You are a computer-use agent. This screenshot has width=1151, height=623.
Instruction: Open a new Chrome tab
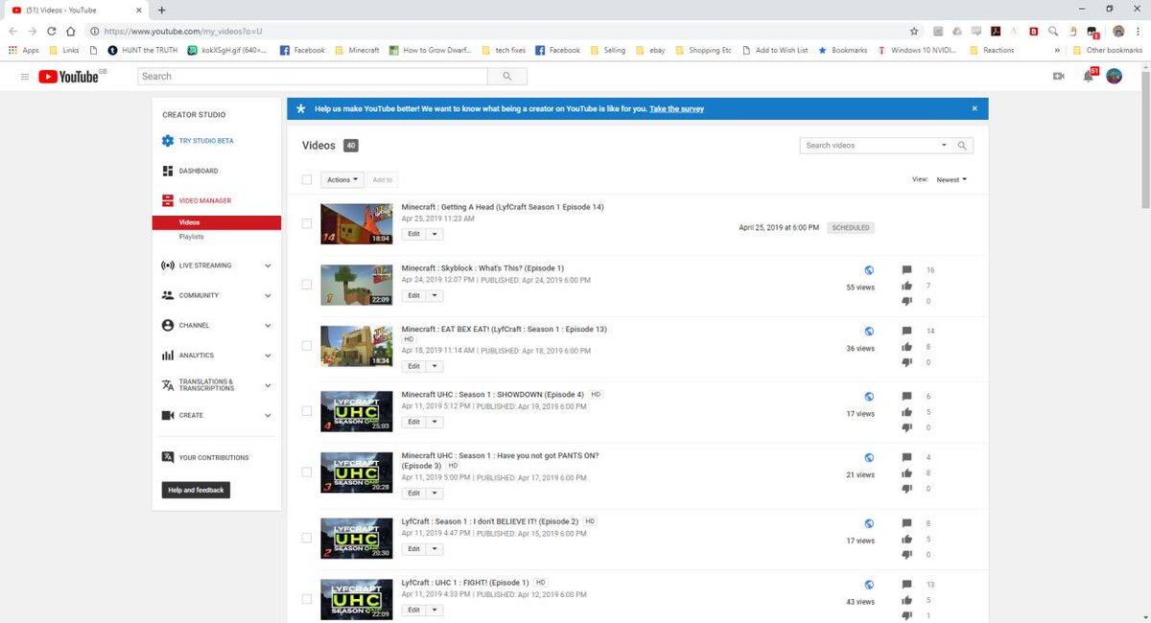(x=160, y=10)
